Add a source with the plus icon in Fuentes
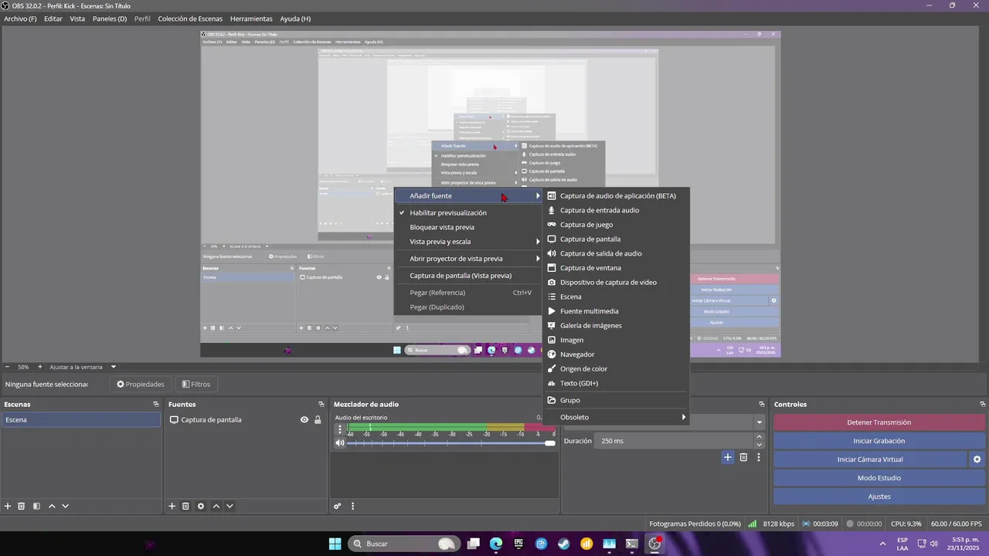Viewport: 989px width, 556px height. coord(172,507)
